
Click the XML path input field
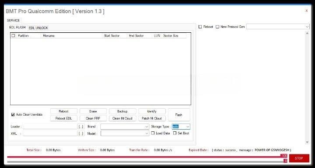point(50,134)
